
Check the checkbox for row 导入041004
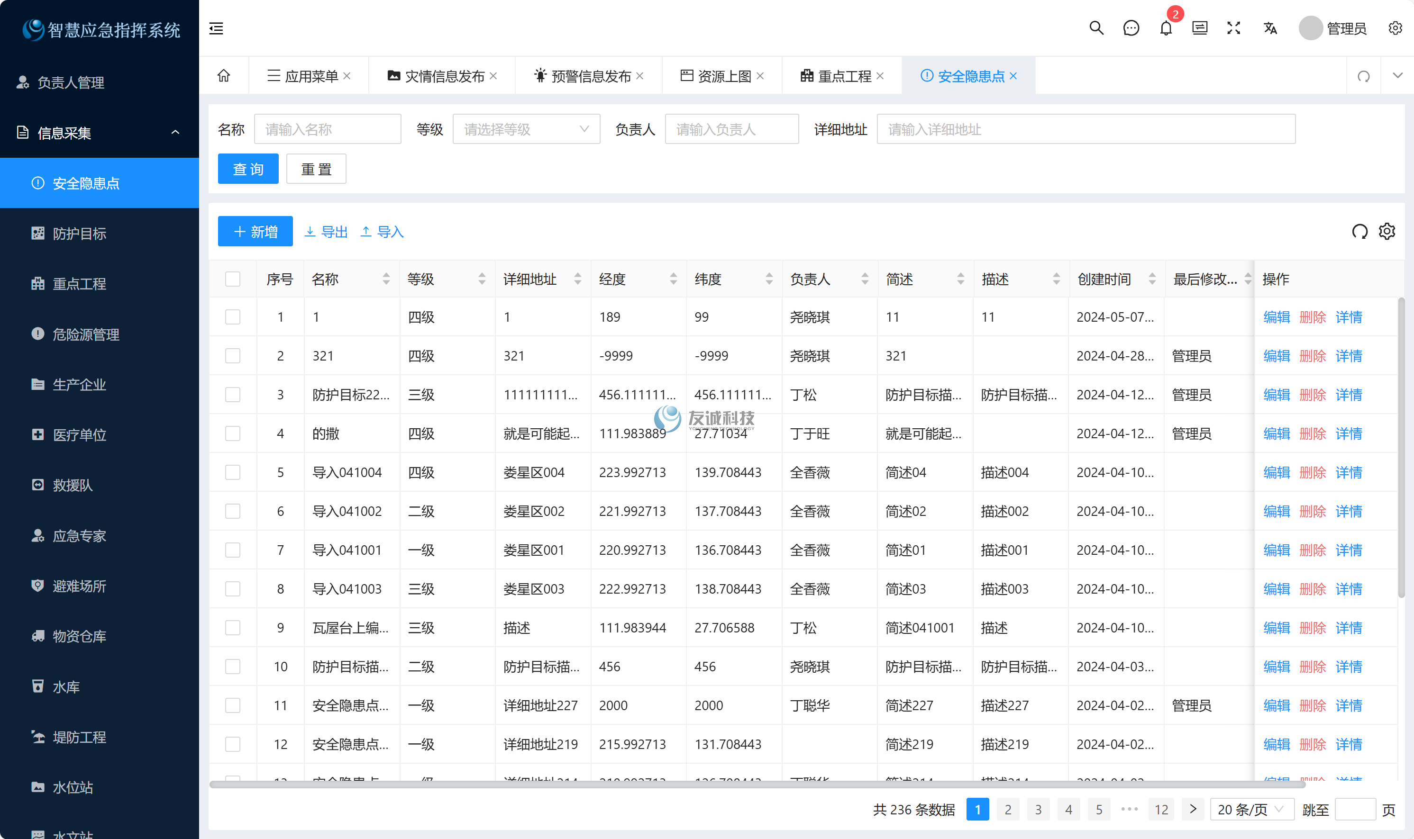point(232,472)
